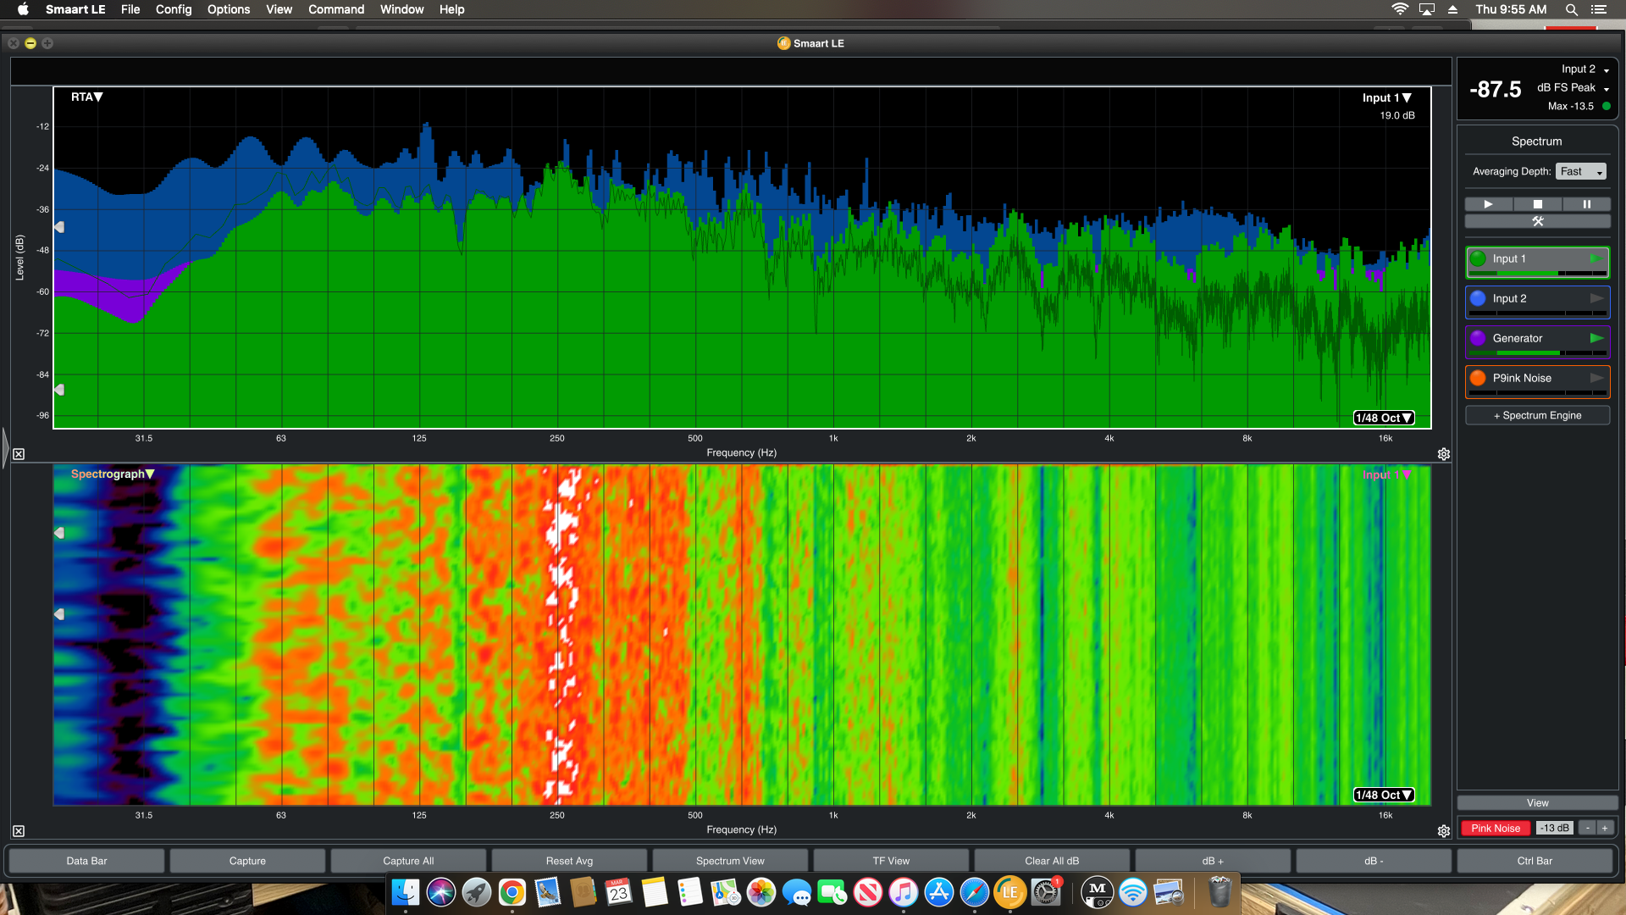Click the Wi-Fi status icon in menu bar

point(1400,9)
